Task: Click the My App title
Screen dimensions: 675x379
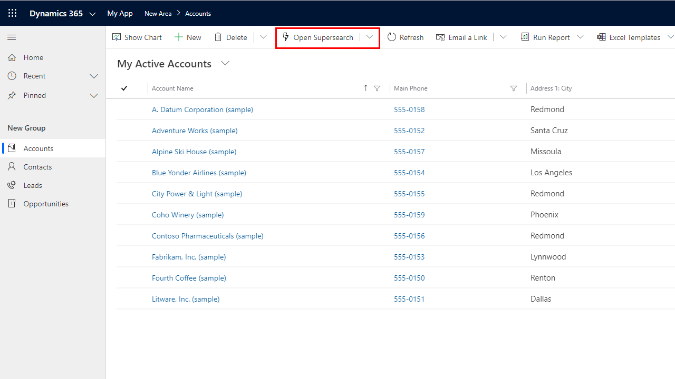Action: click(x=120, y=14)
